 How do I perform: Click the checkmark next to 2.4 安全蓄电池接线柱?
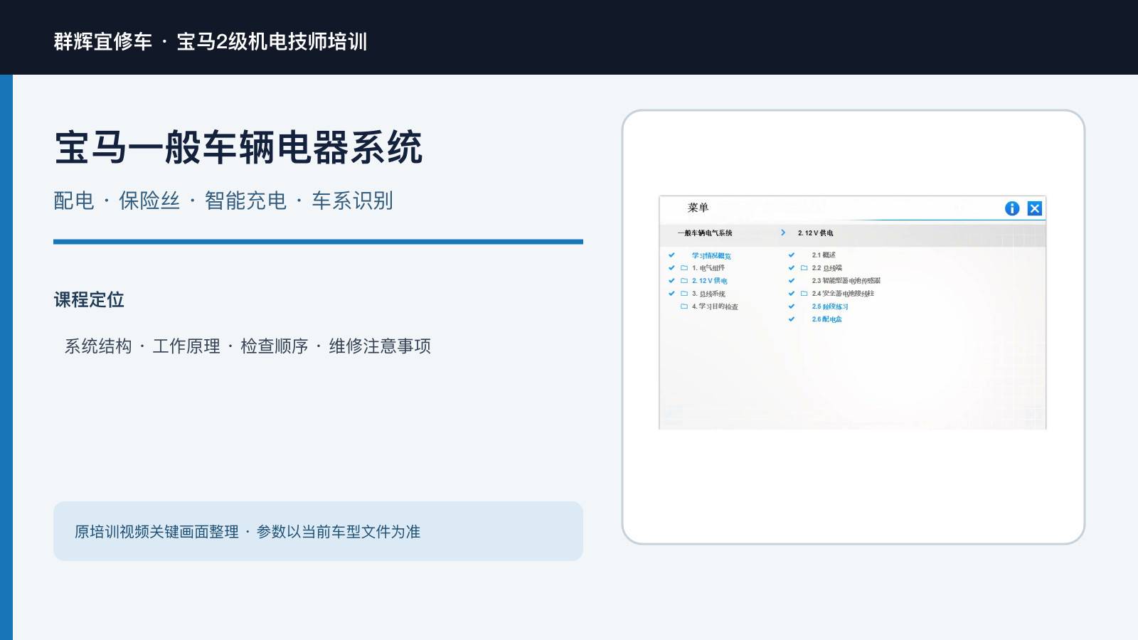pyautogui.click(x=792, y=294)
